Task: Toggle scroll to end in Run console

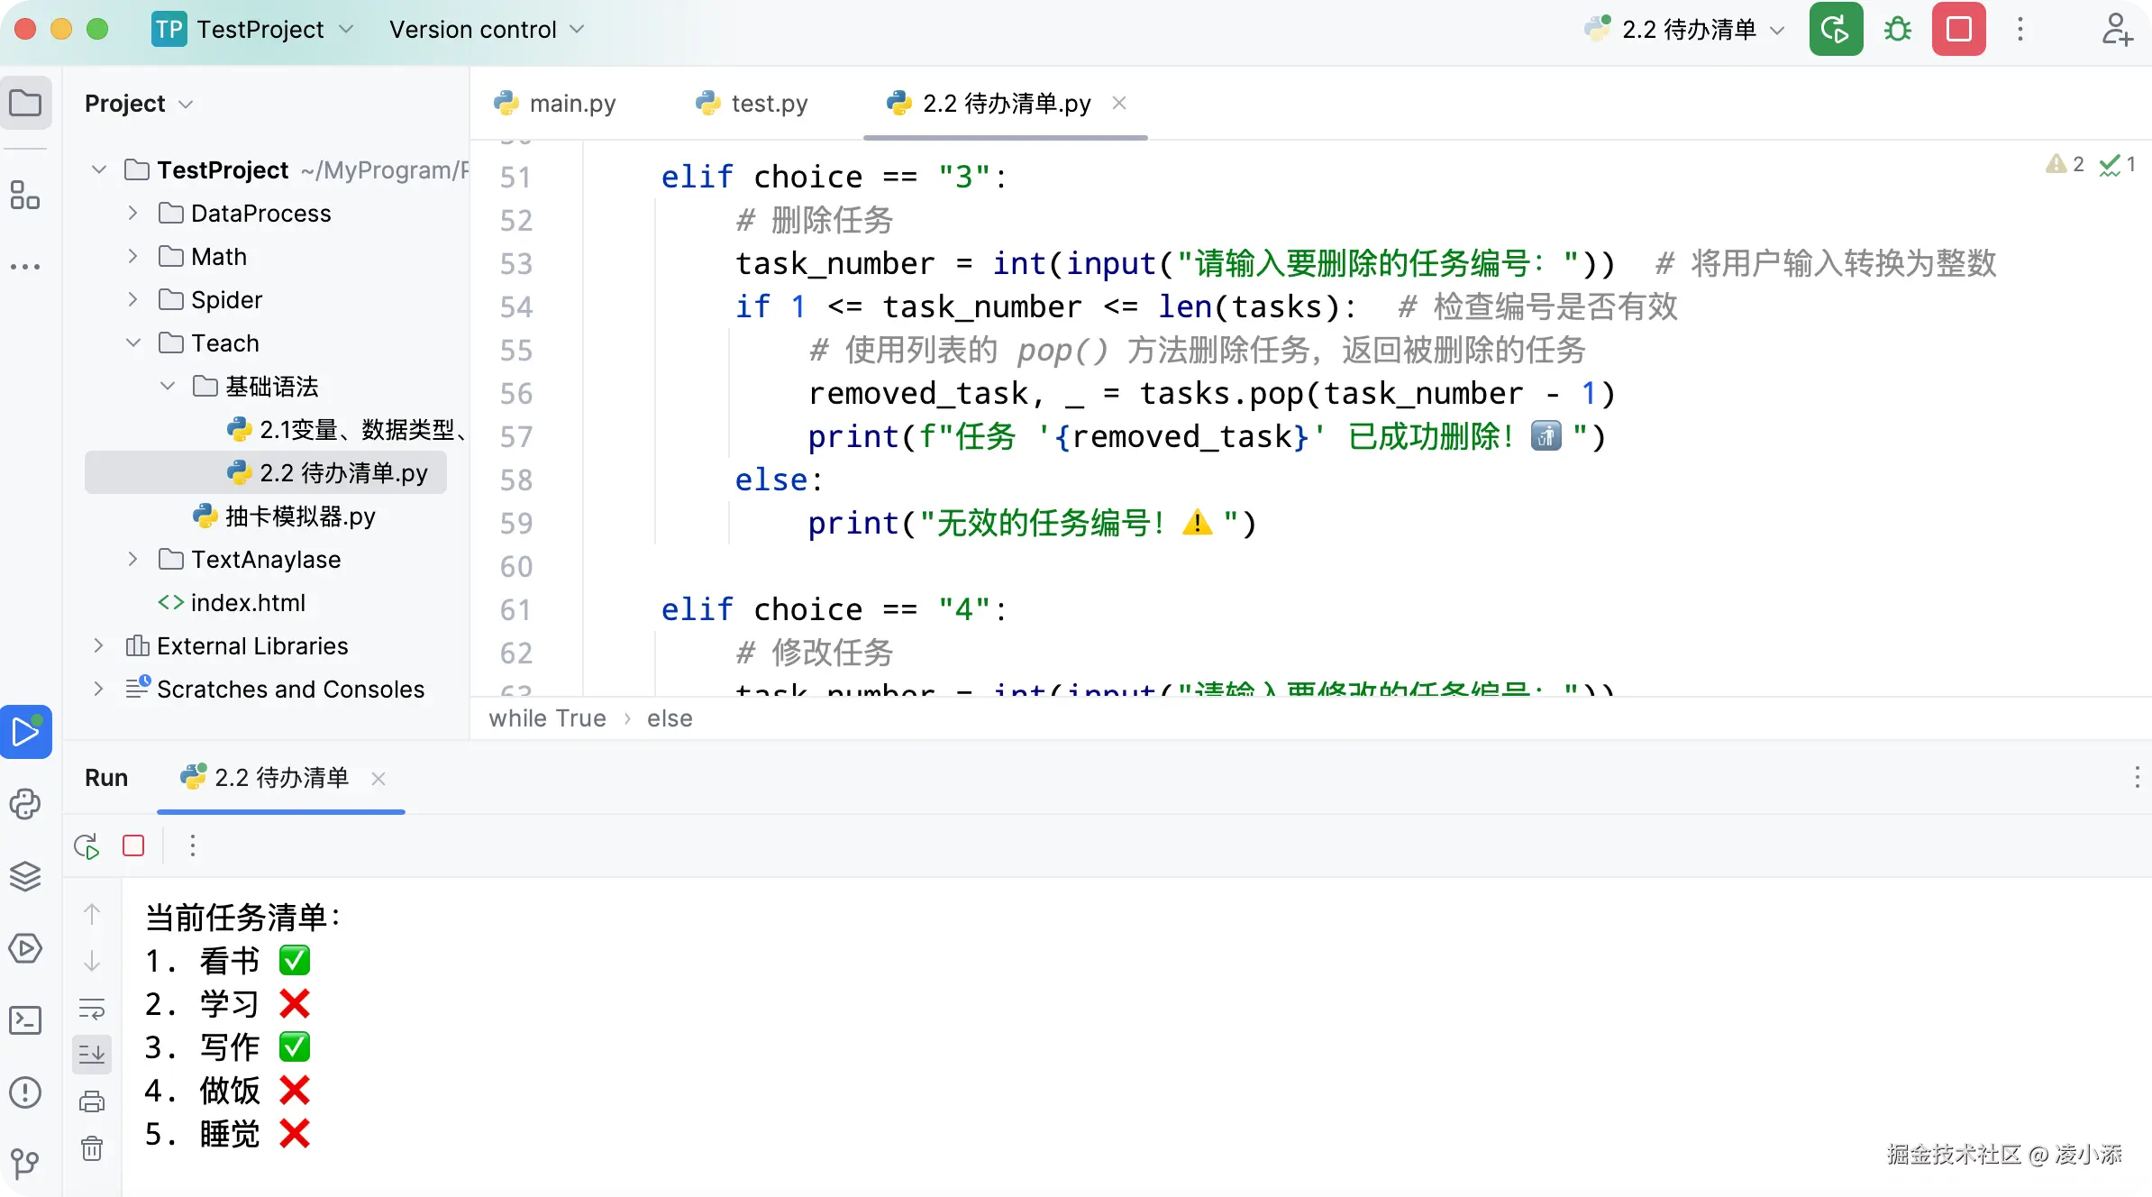Action: click(92, 1054)
